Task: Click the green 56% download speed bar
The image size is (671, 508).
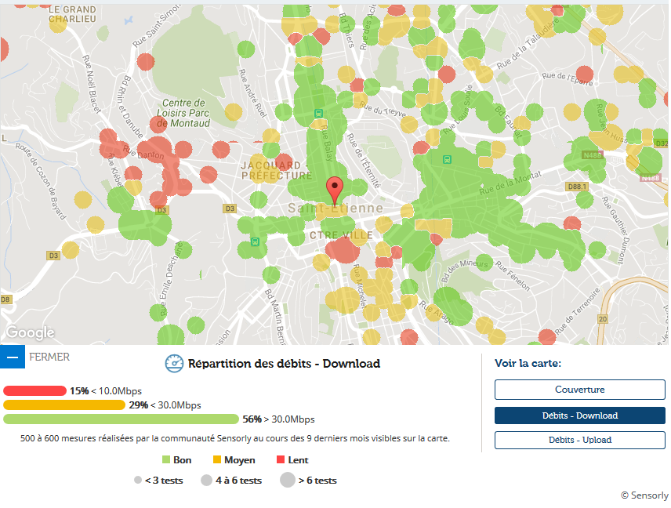Action: click(x=122, y=419)
